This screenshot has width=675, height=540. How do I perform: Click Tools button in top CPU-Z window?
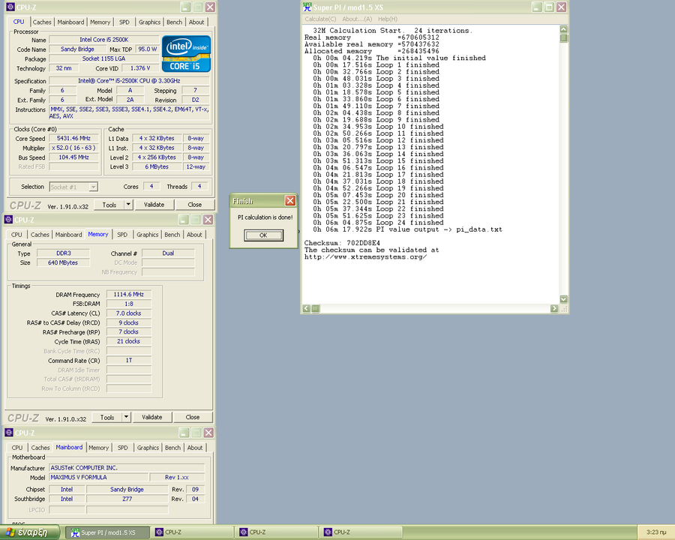click(109, 205)
